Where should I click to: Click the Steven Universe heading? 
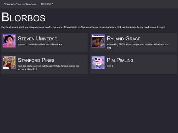tap(38, 38)
